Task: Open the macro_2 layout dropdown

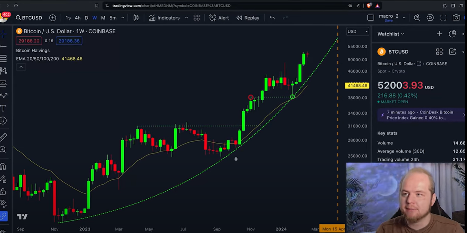Action: (404, 18)
